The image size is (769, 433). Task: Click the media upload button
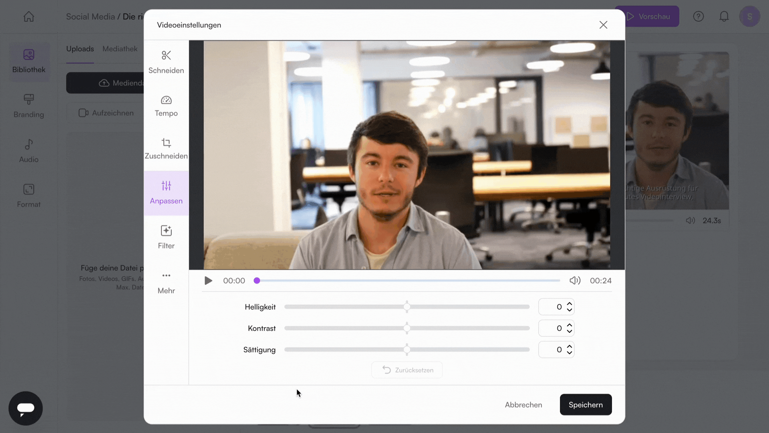click(105, 83)
